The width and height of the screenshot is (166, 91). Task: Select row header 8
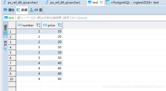[x=12, y=68]
